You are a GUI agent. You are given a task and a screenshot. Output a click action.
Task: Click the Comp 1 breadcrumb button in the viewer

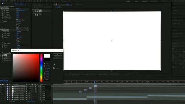pyautogui.click(x=58, y=7)
